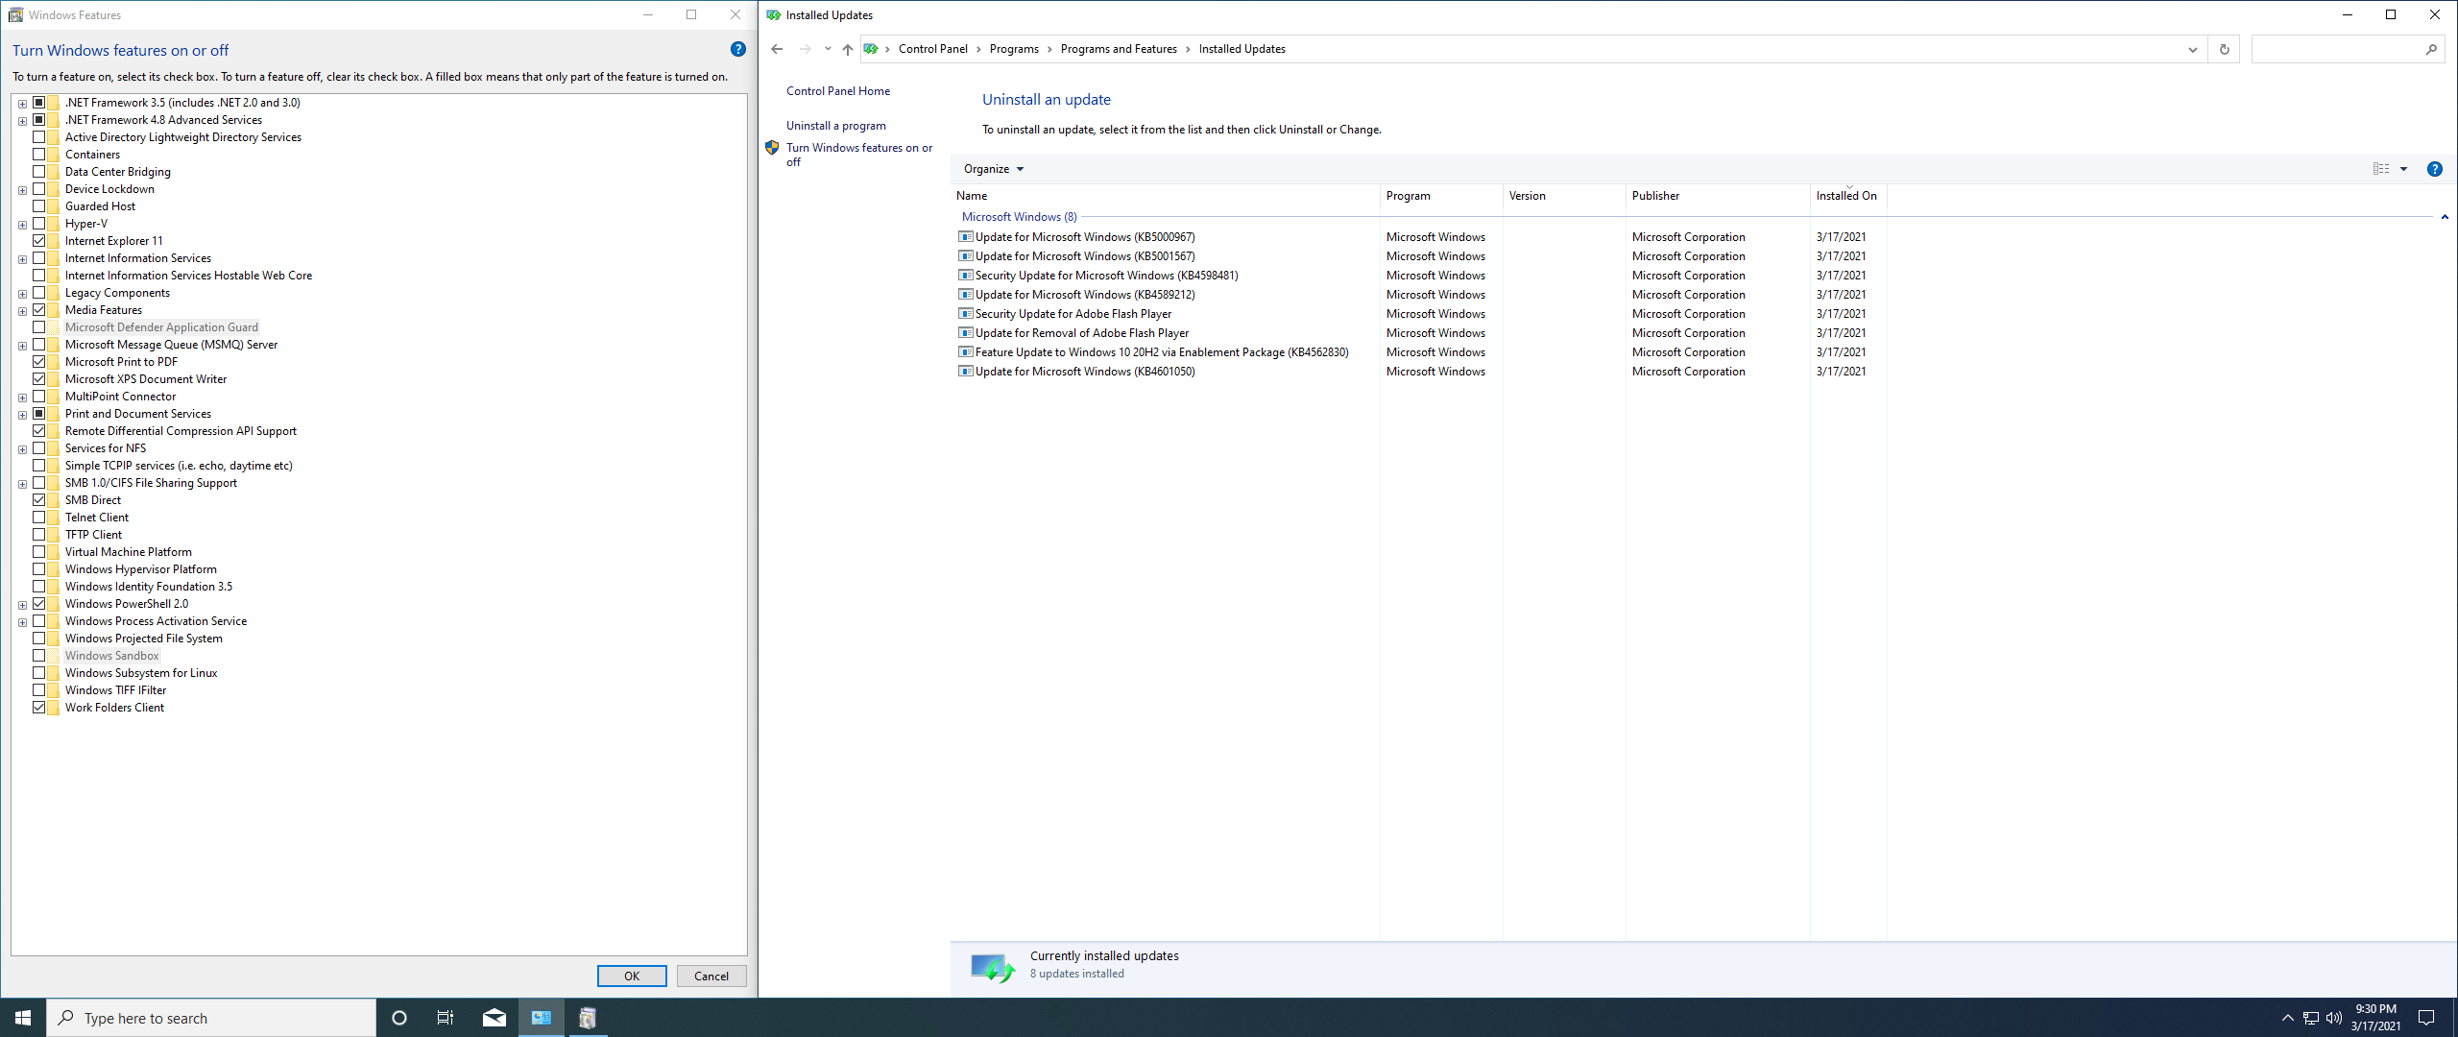Screen dimensions: 2458x1037
Task: Open the view options dropdown arrow
Action: (x=2403, y=169)
